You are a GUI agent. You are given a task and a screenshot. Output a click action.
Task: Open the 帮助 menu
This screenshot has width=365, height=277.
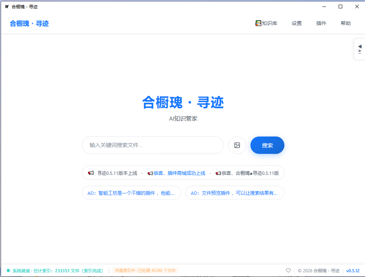(346, 23)
